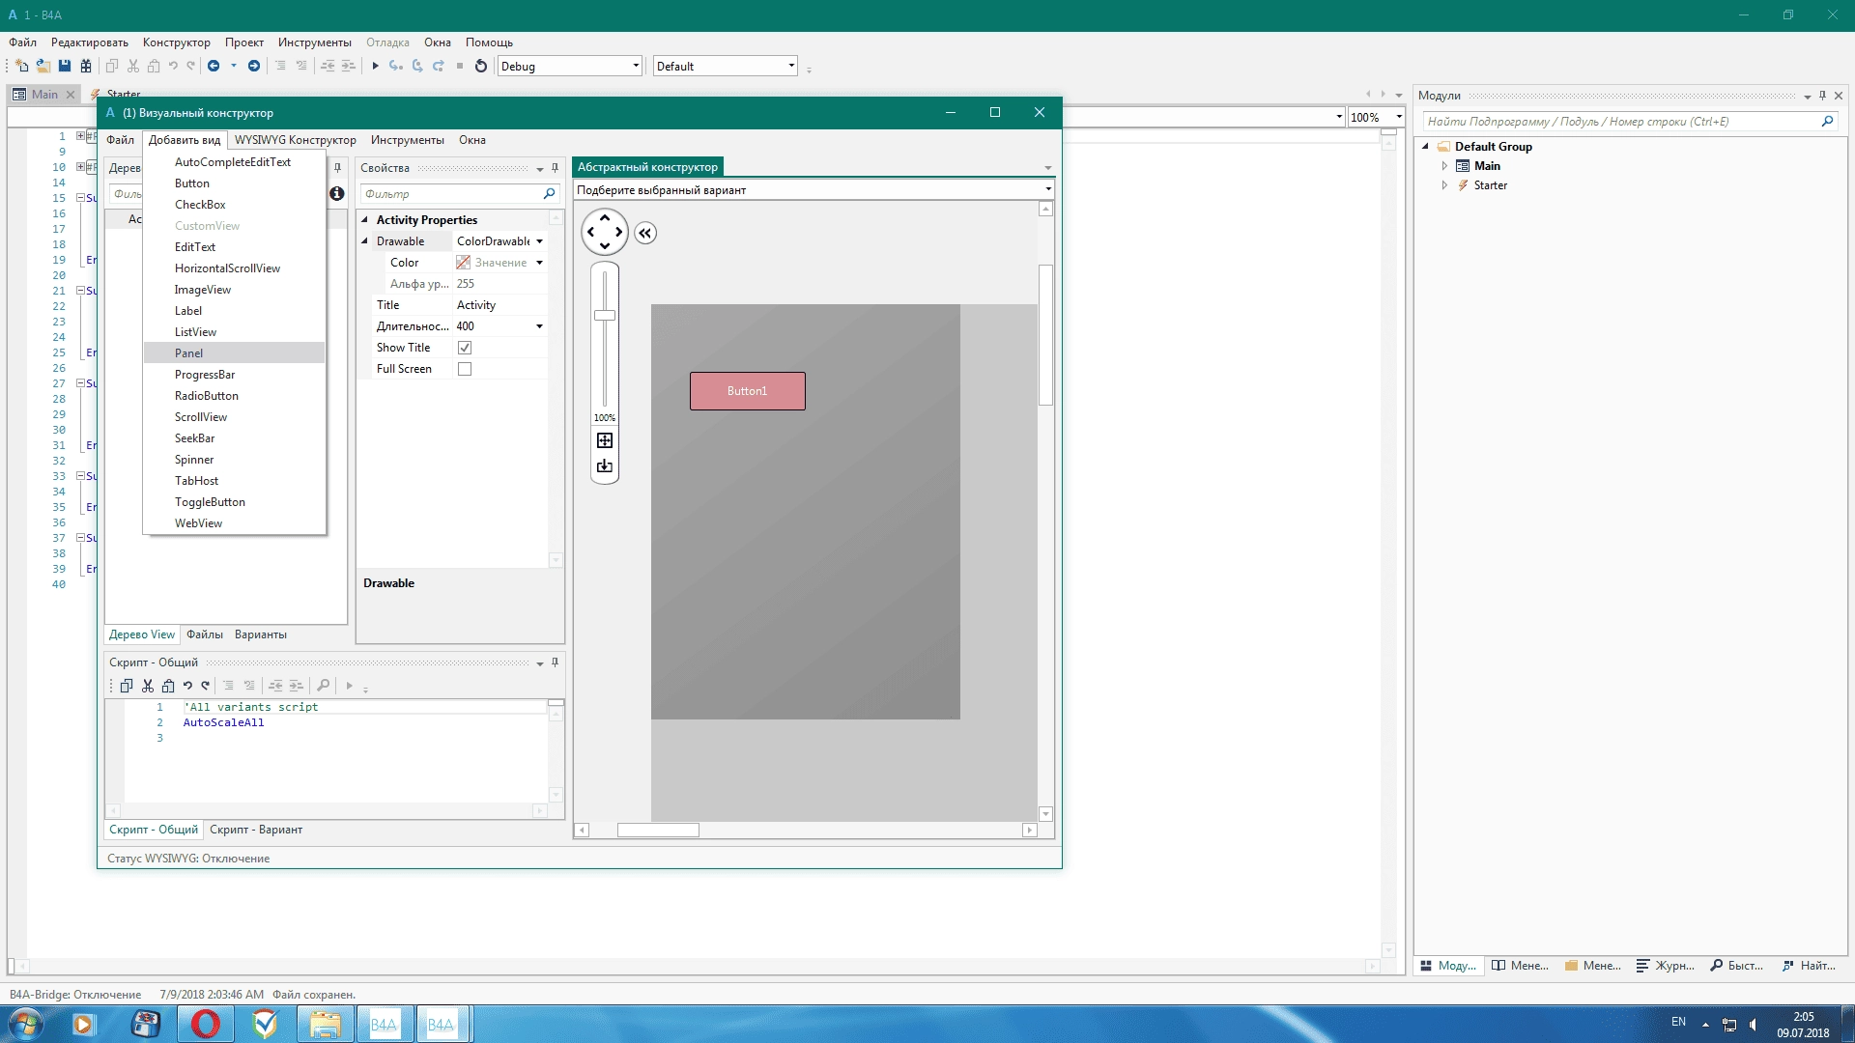
Task: Click the fit-to-screen icon below zoom slider
Action: click(x=605, y=440)
